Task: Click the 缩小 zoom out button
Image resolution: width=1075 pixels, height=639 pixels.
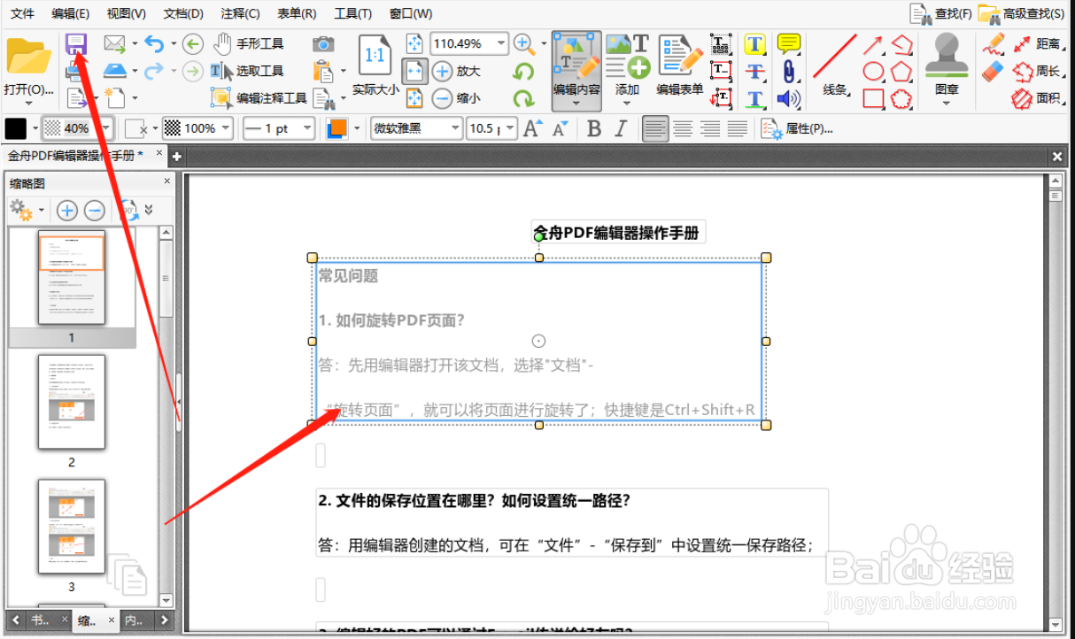Action: point(457,98)
